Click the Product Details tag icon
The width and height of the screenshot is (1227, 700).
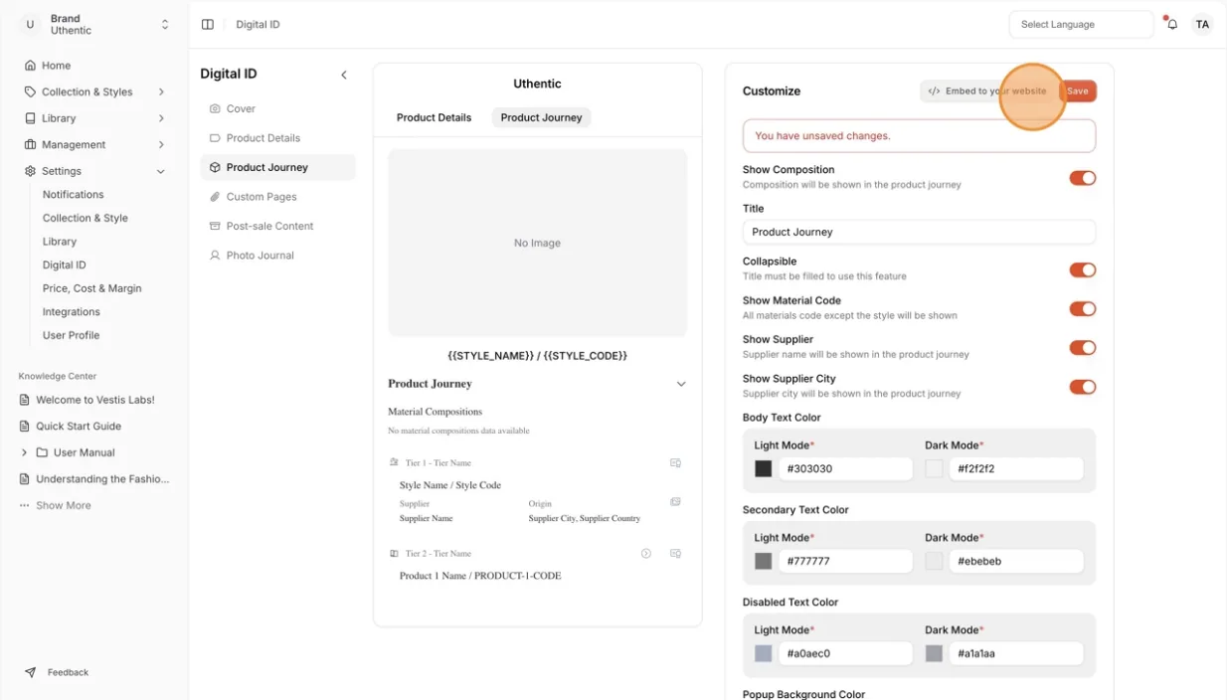(x=215, y=138)
